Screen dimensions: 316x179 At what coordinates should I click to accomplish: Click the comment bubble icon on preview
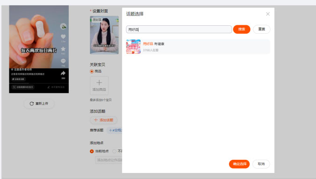click(x=63, y=61)
